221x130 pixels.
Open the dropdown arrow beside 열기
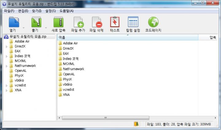24,28
